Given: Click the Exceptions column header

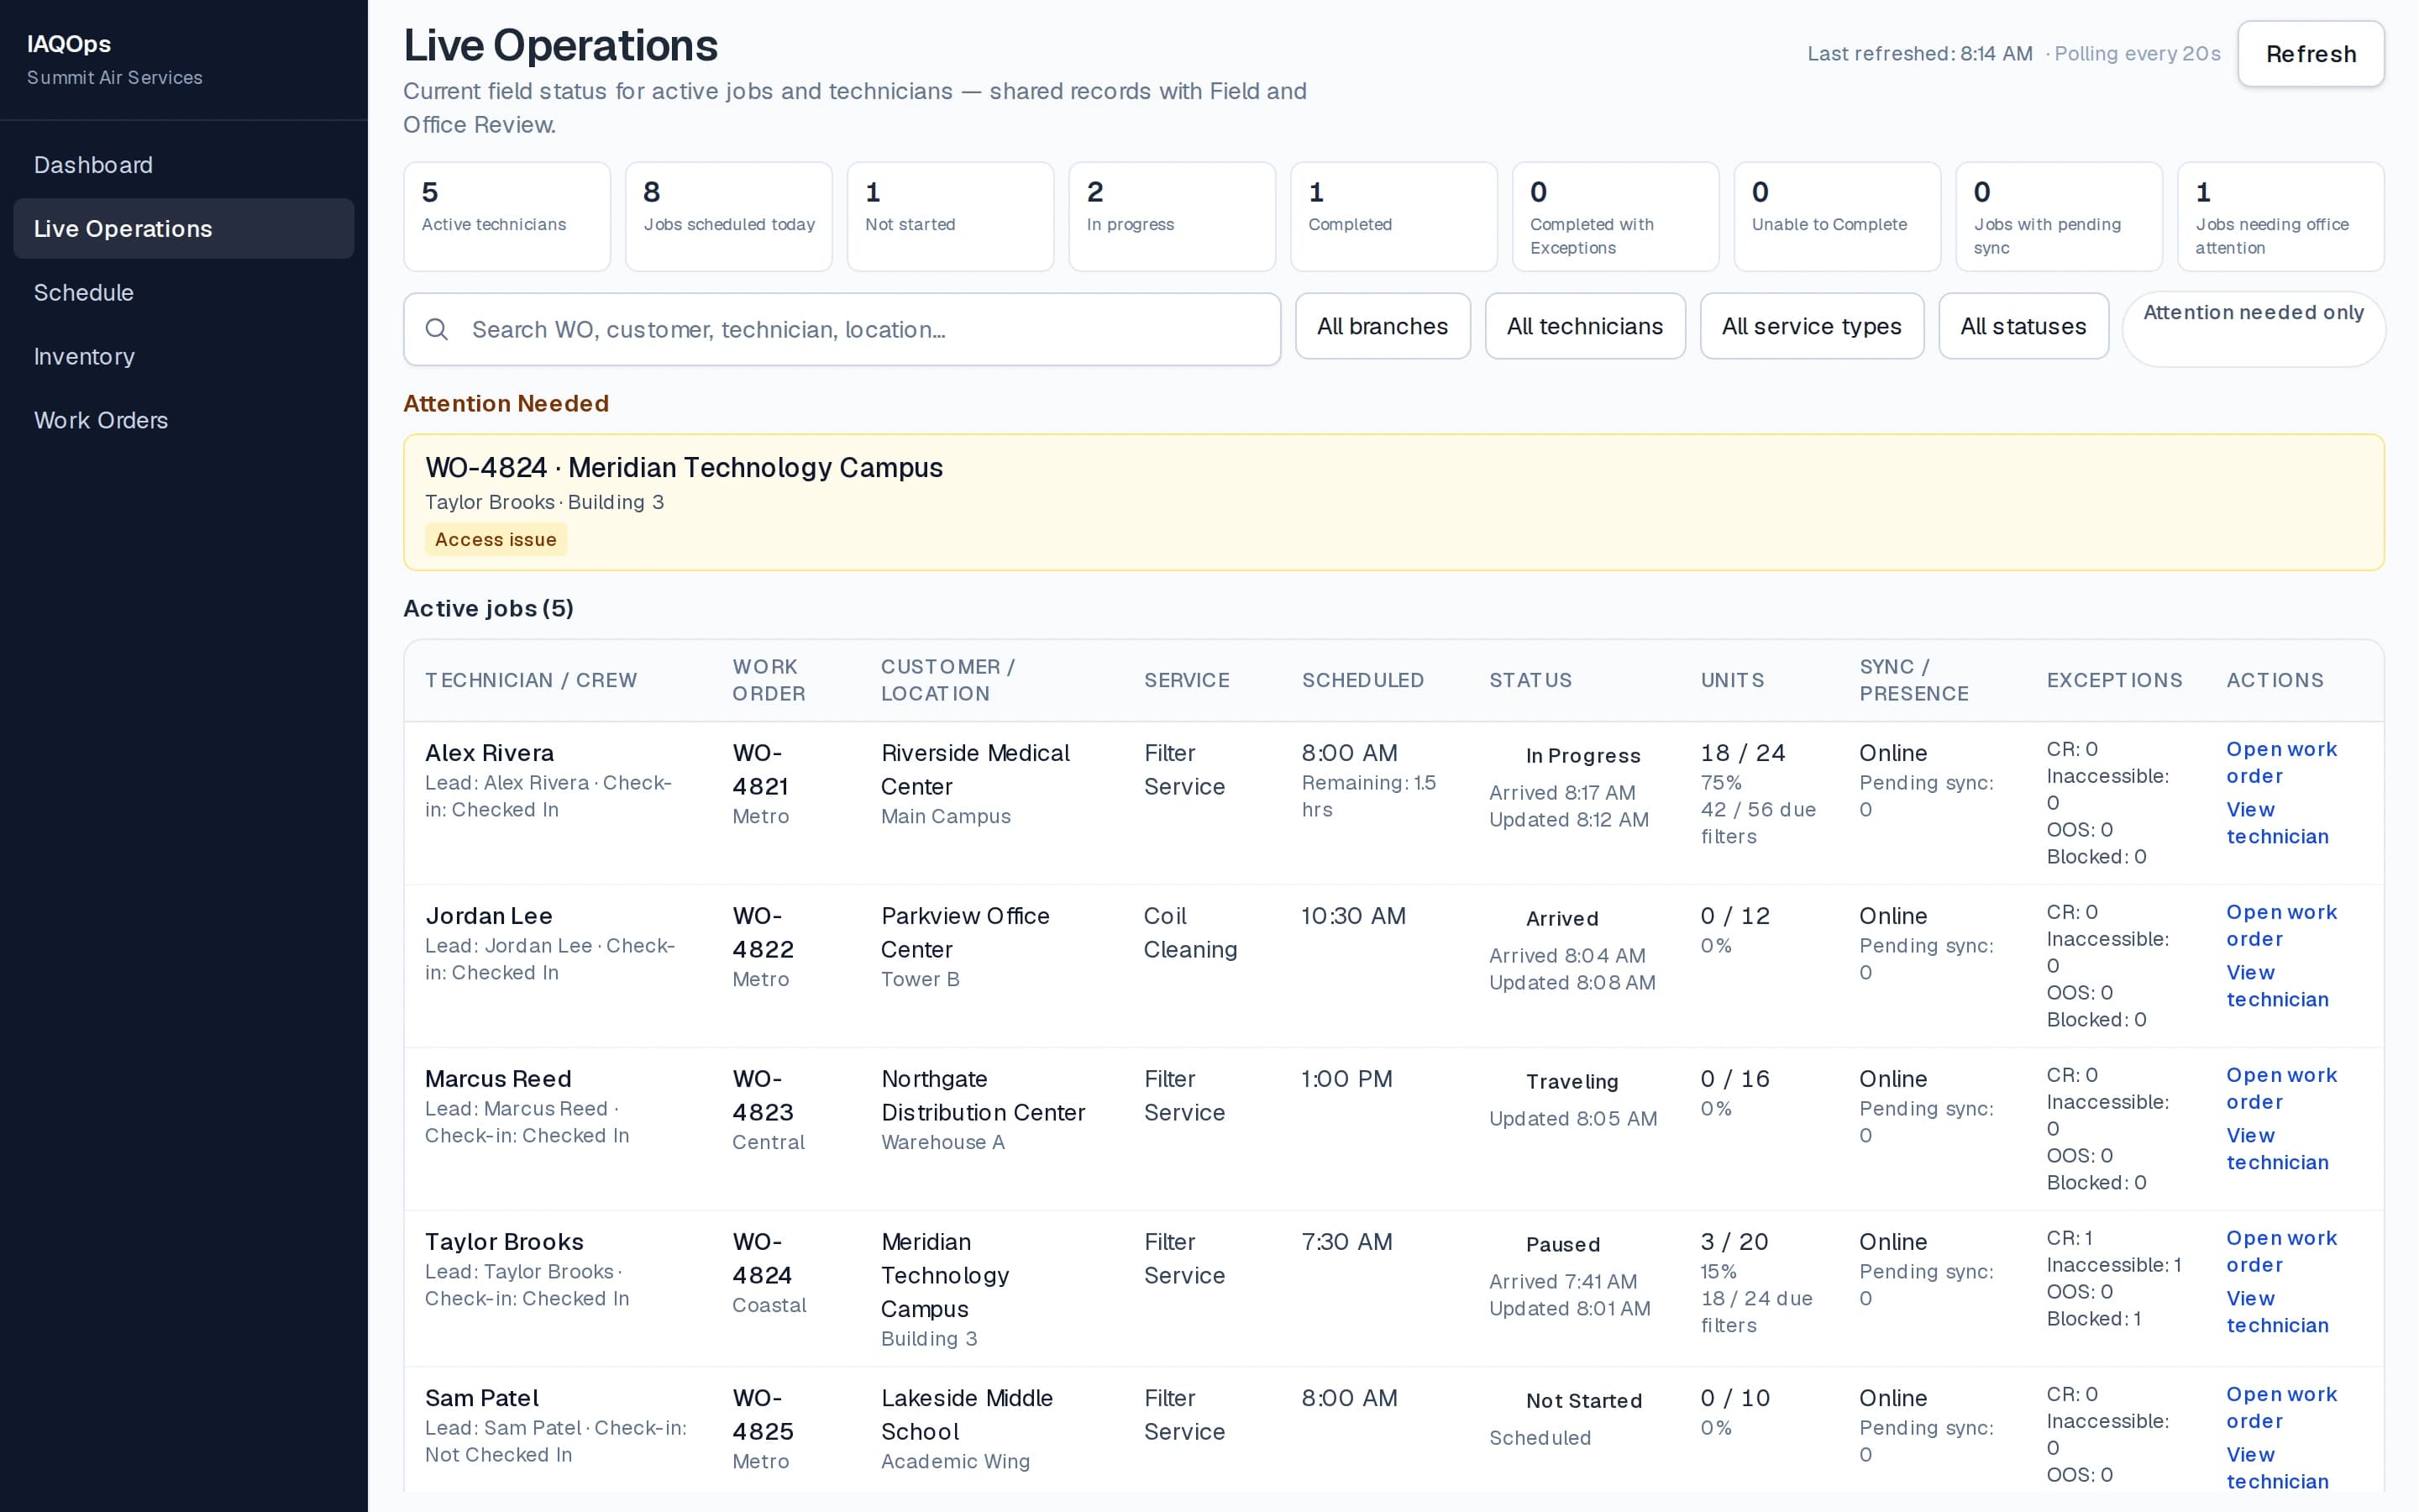Looking at the screenshot, I should [2114, 680].
